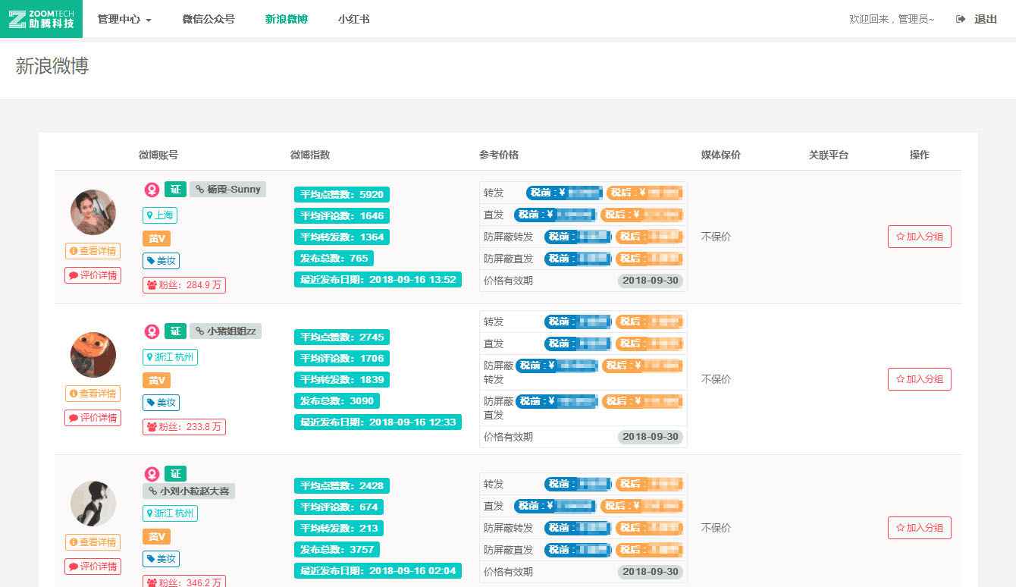Open the 杨霞-Sunny account link
The image size is (1016, 587).
coord(227,190)
